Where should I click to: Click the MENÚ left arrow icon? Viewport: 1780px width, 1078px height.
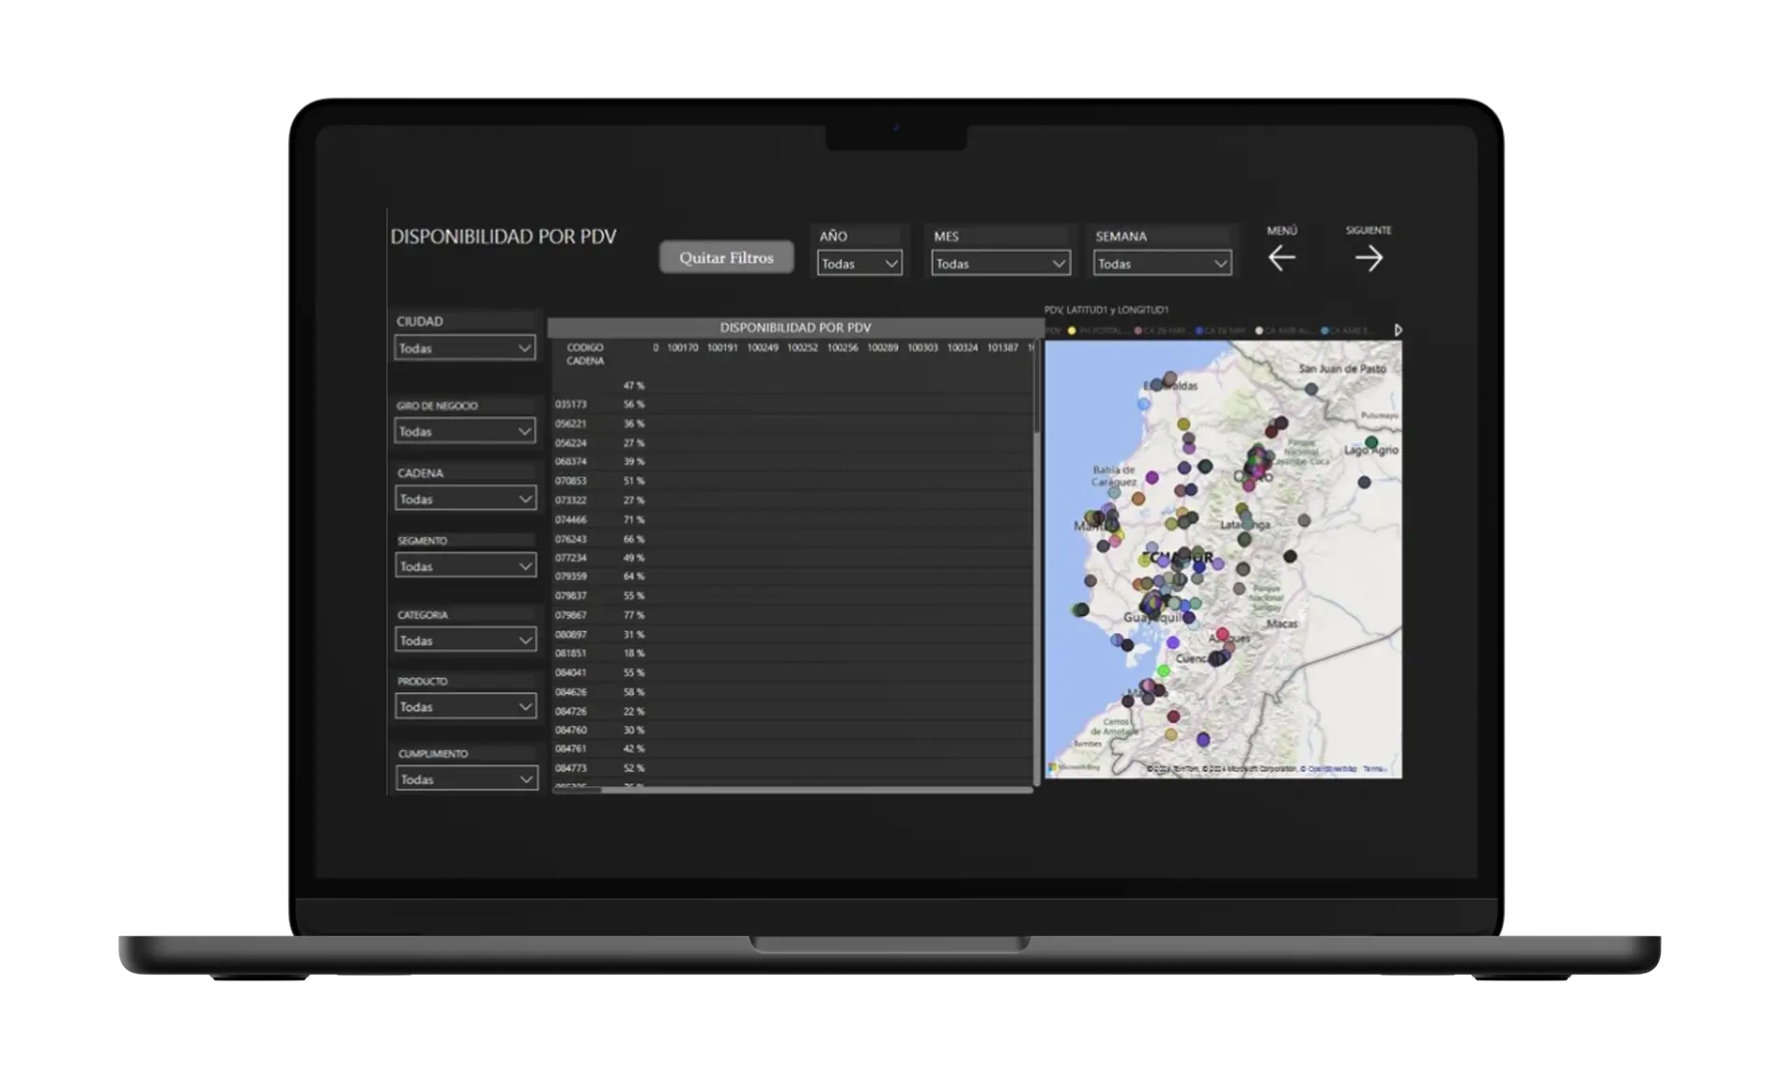click(x=1281, y=258)
